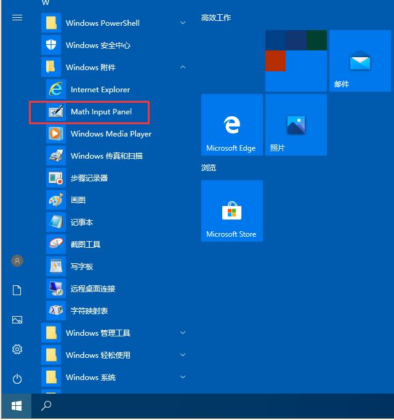Viewport: 394px width, 420px height.
Task: Open the user account avatar
Action: (17, 261)
